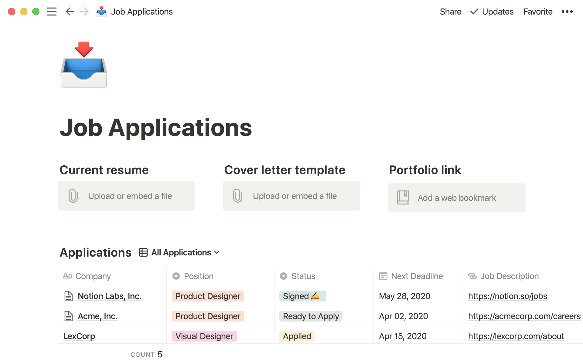Open the three-dot more options menu
The image size is (583, 364).
(x=567, y=12)
